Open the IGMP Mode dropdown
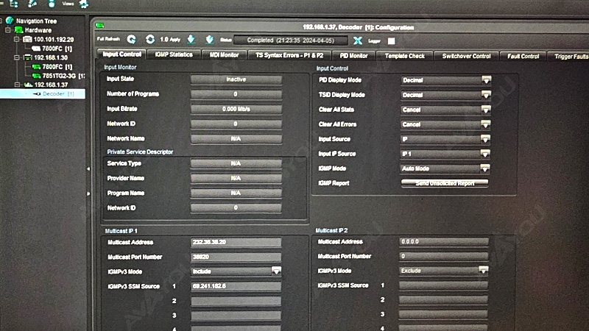 pos(486,168)
